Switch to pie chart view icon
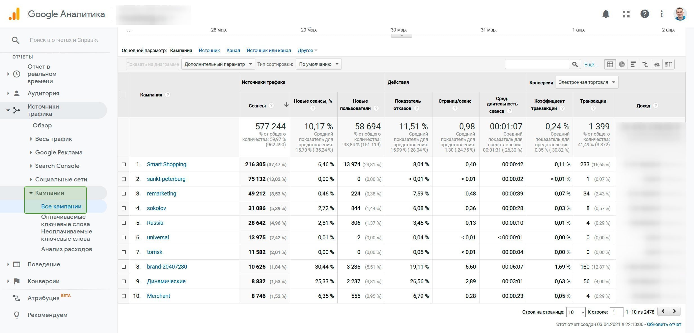Screen dimensions: 694x333 [x=622, y=64]
